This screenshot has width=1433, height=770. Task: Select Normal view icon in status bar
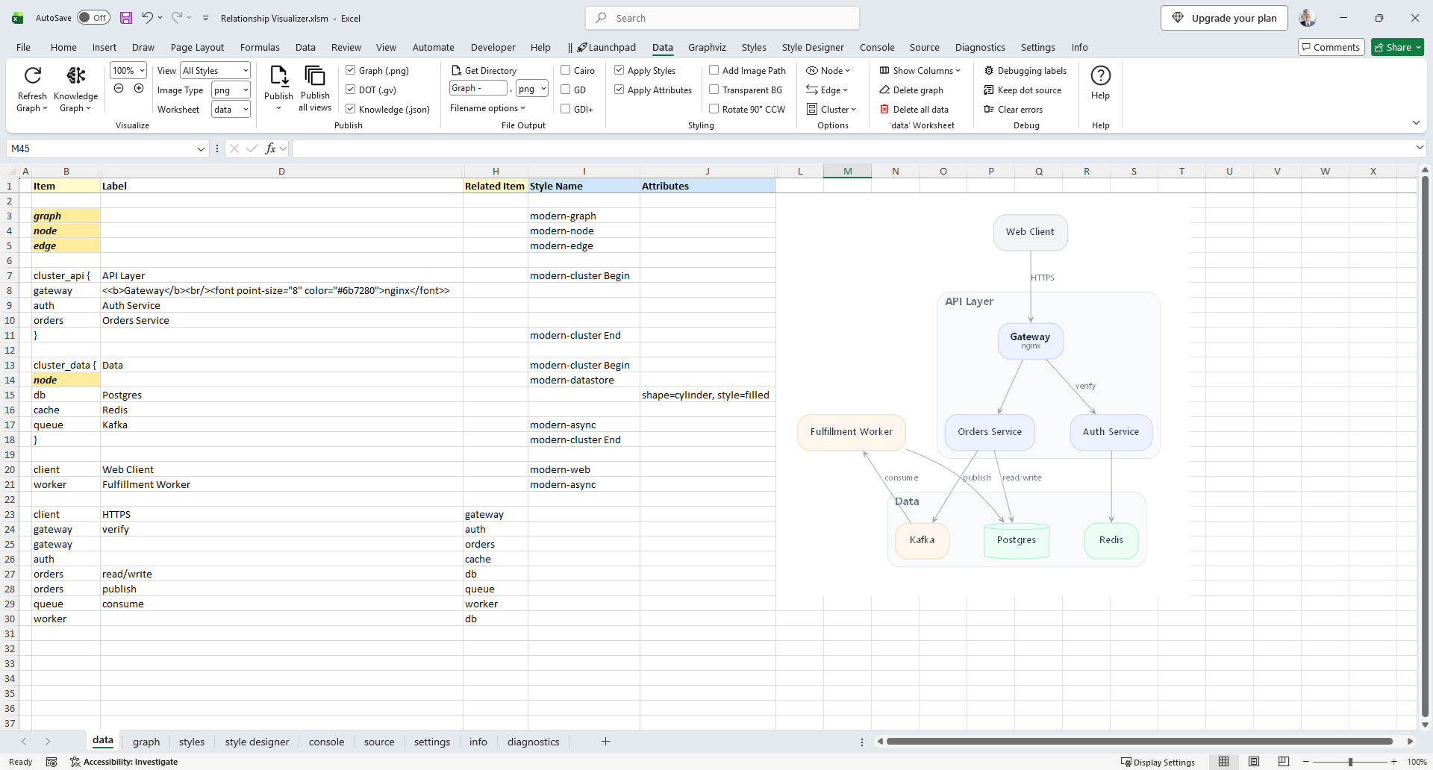click(1224, 762)
